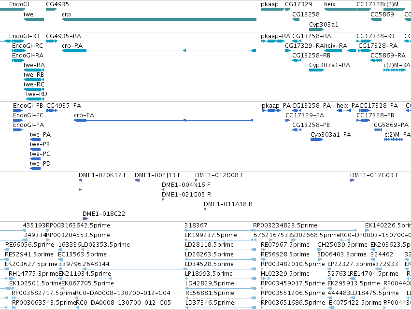Click the twe gene label
Viewport: 411px width, 310px height.
click(28, 14)
